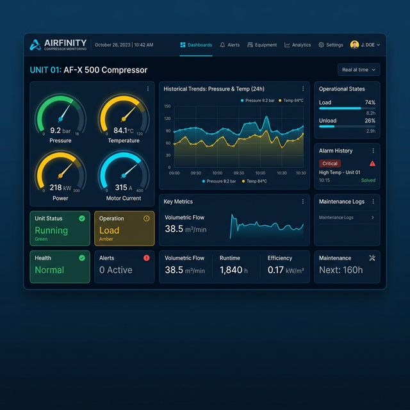This screenshot has width=410, height=410.
Task: Click the Airfinity logo icon
Action: coord(35,45)
